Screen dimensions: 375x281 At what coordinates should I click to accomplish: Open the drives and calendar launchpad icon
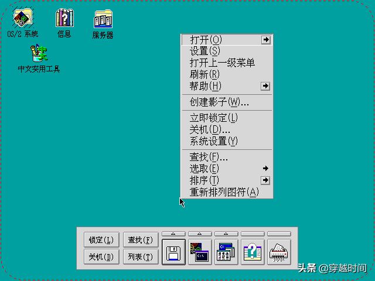click(x=226, y=252)
